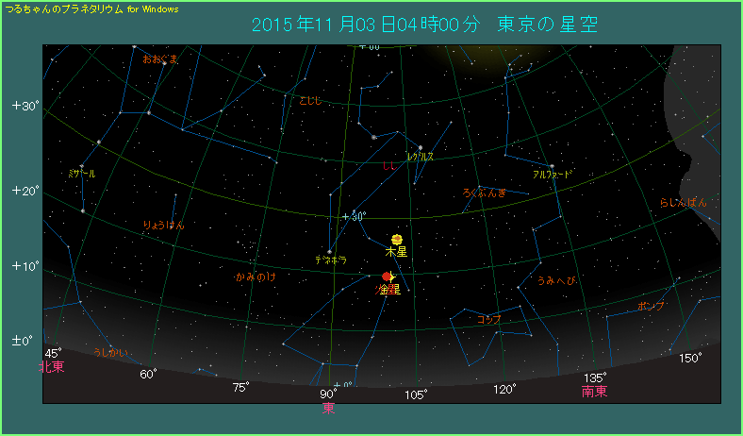Viewport: 743px width, 436px height.
Task: Click the 東 east direction marker
Action: [x=328, y=408]
